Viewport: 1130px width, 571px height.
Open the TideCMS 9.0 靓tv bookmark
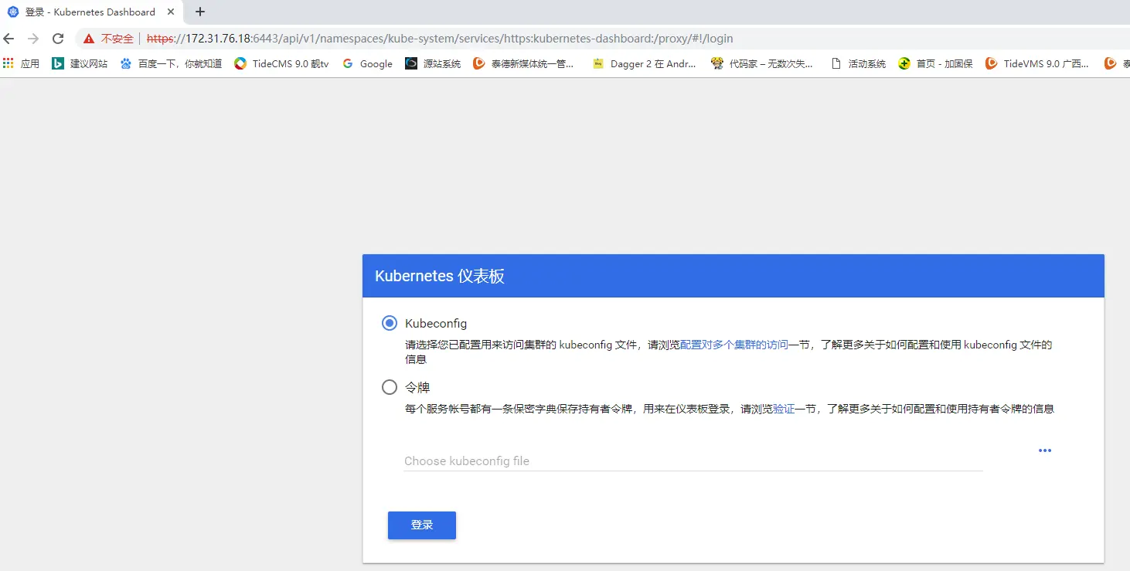[281, 63]
